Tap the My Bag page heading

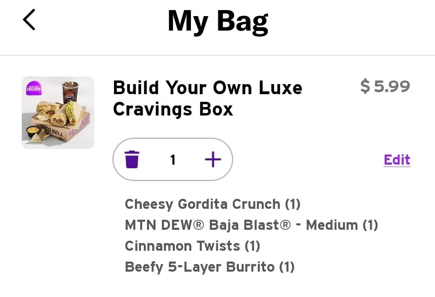click(x=218, y=21)
